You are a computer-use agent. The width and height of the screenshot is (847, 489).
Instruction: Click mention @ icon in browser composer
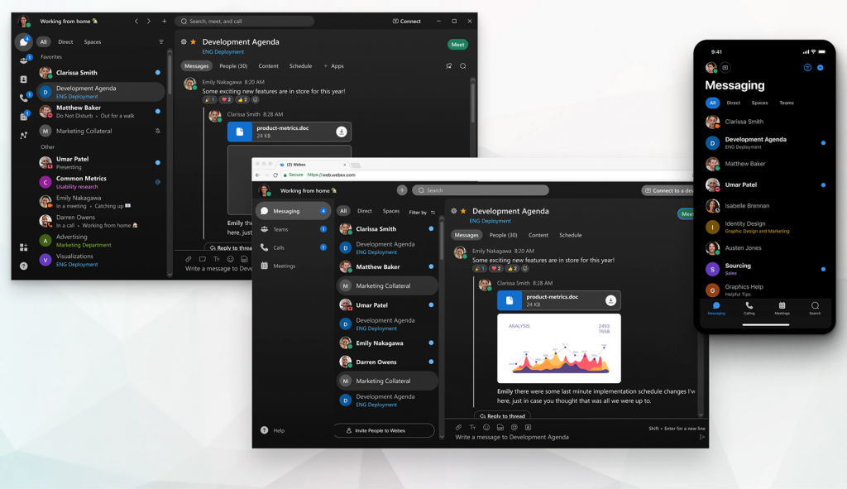(x=514, y=428)
